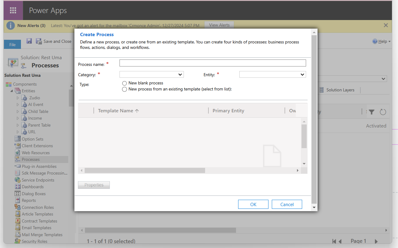Dismiss the alerts bar with X icon
Viewport: 398px width, 248px height.
(386, 25)
